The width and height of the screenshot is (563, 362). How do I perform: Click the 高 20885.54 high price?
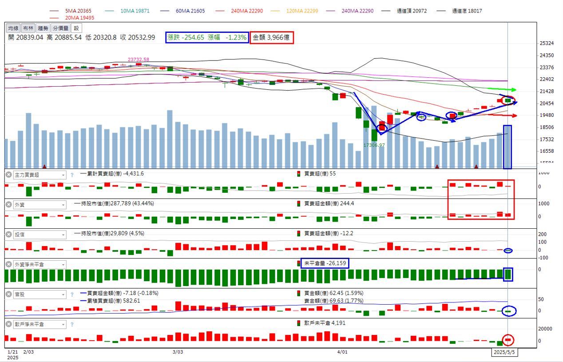[x=64, y=38]
